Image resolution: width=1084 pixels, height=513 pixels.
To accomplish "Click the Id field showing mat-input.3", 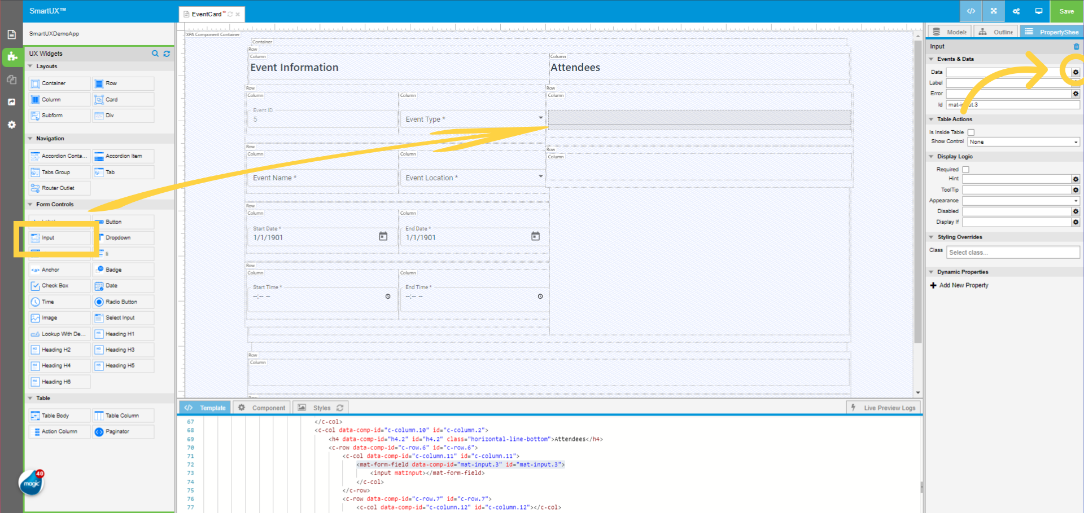I will [1012, 104].
